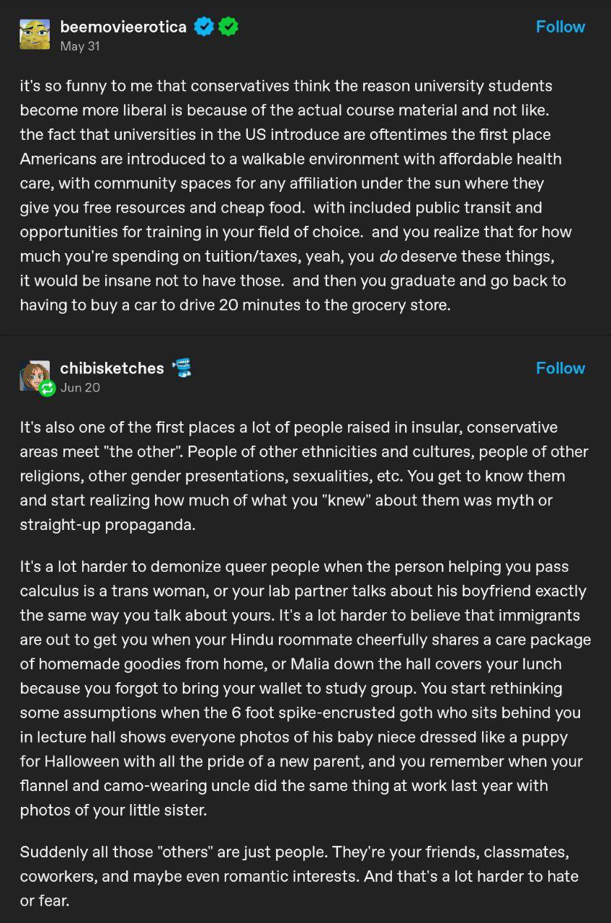Click the phrase "straight-up propaganda" in the reblog
This screenshot has width=611, height=923.
pyautogui.click(x=107, y=525)
